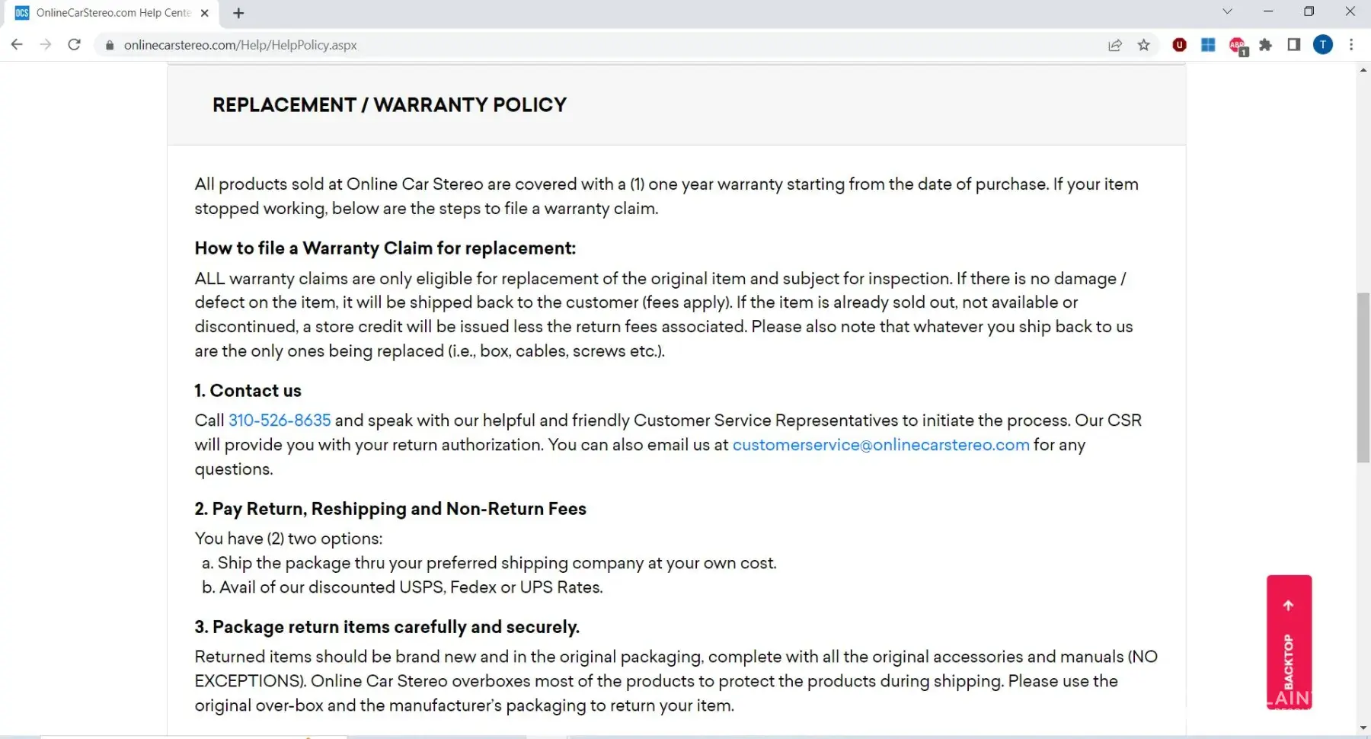Viewport: 1371px width, 739px height.
Task: Reload the current page
Action: coord(74,45)
